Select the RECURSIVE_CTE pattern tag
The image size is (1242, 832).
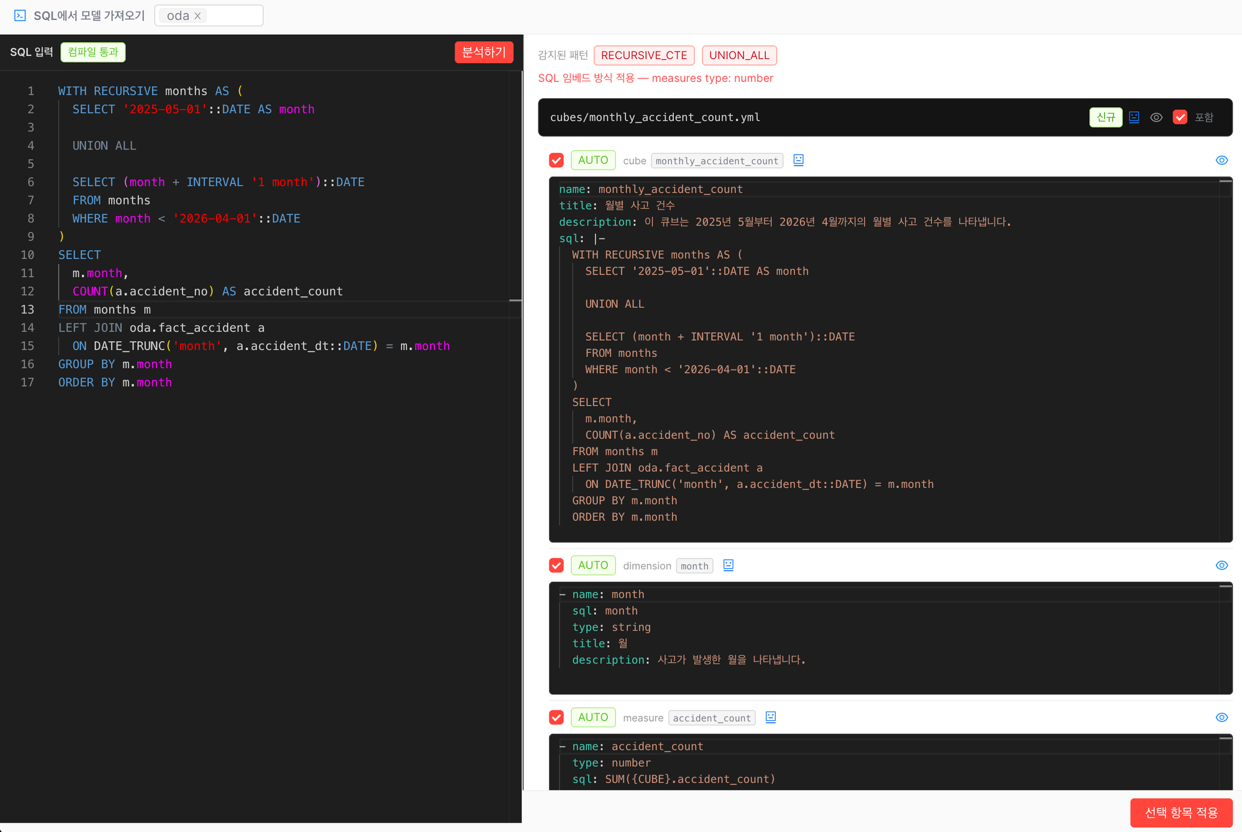[x=644, y=55]
